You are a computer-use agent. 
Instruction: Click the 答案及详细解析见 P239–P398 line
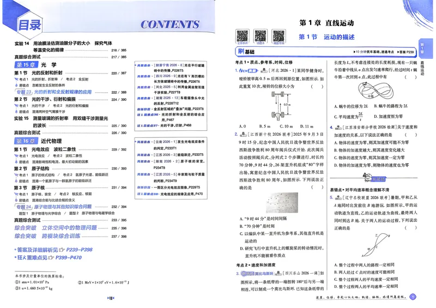53,250
